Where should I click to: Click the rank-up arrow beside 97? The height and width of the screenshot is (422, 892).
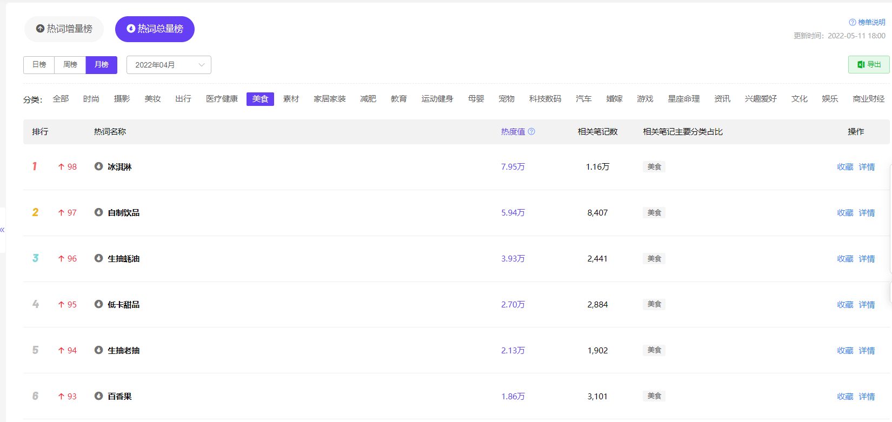61,213
